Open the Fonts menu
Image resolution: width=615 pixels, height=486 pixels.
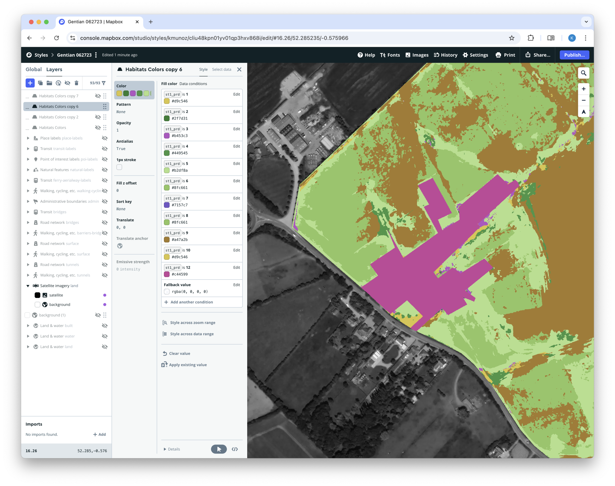390,55
